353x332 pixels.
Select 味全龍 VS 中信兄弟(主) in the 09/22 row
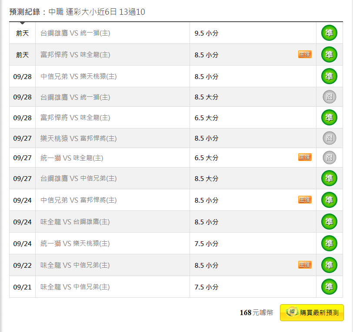75,265
